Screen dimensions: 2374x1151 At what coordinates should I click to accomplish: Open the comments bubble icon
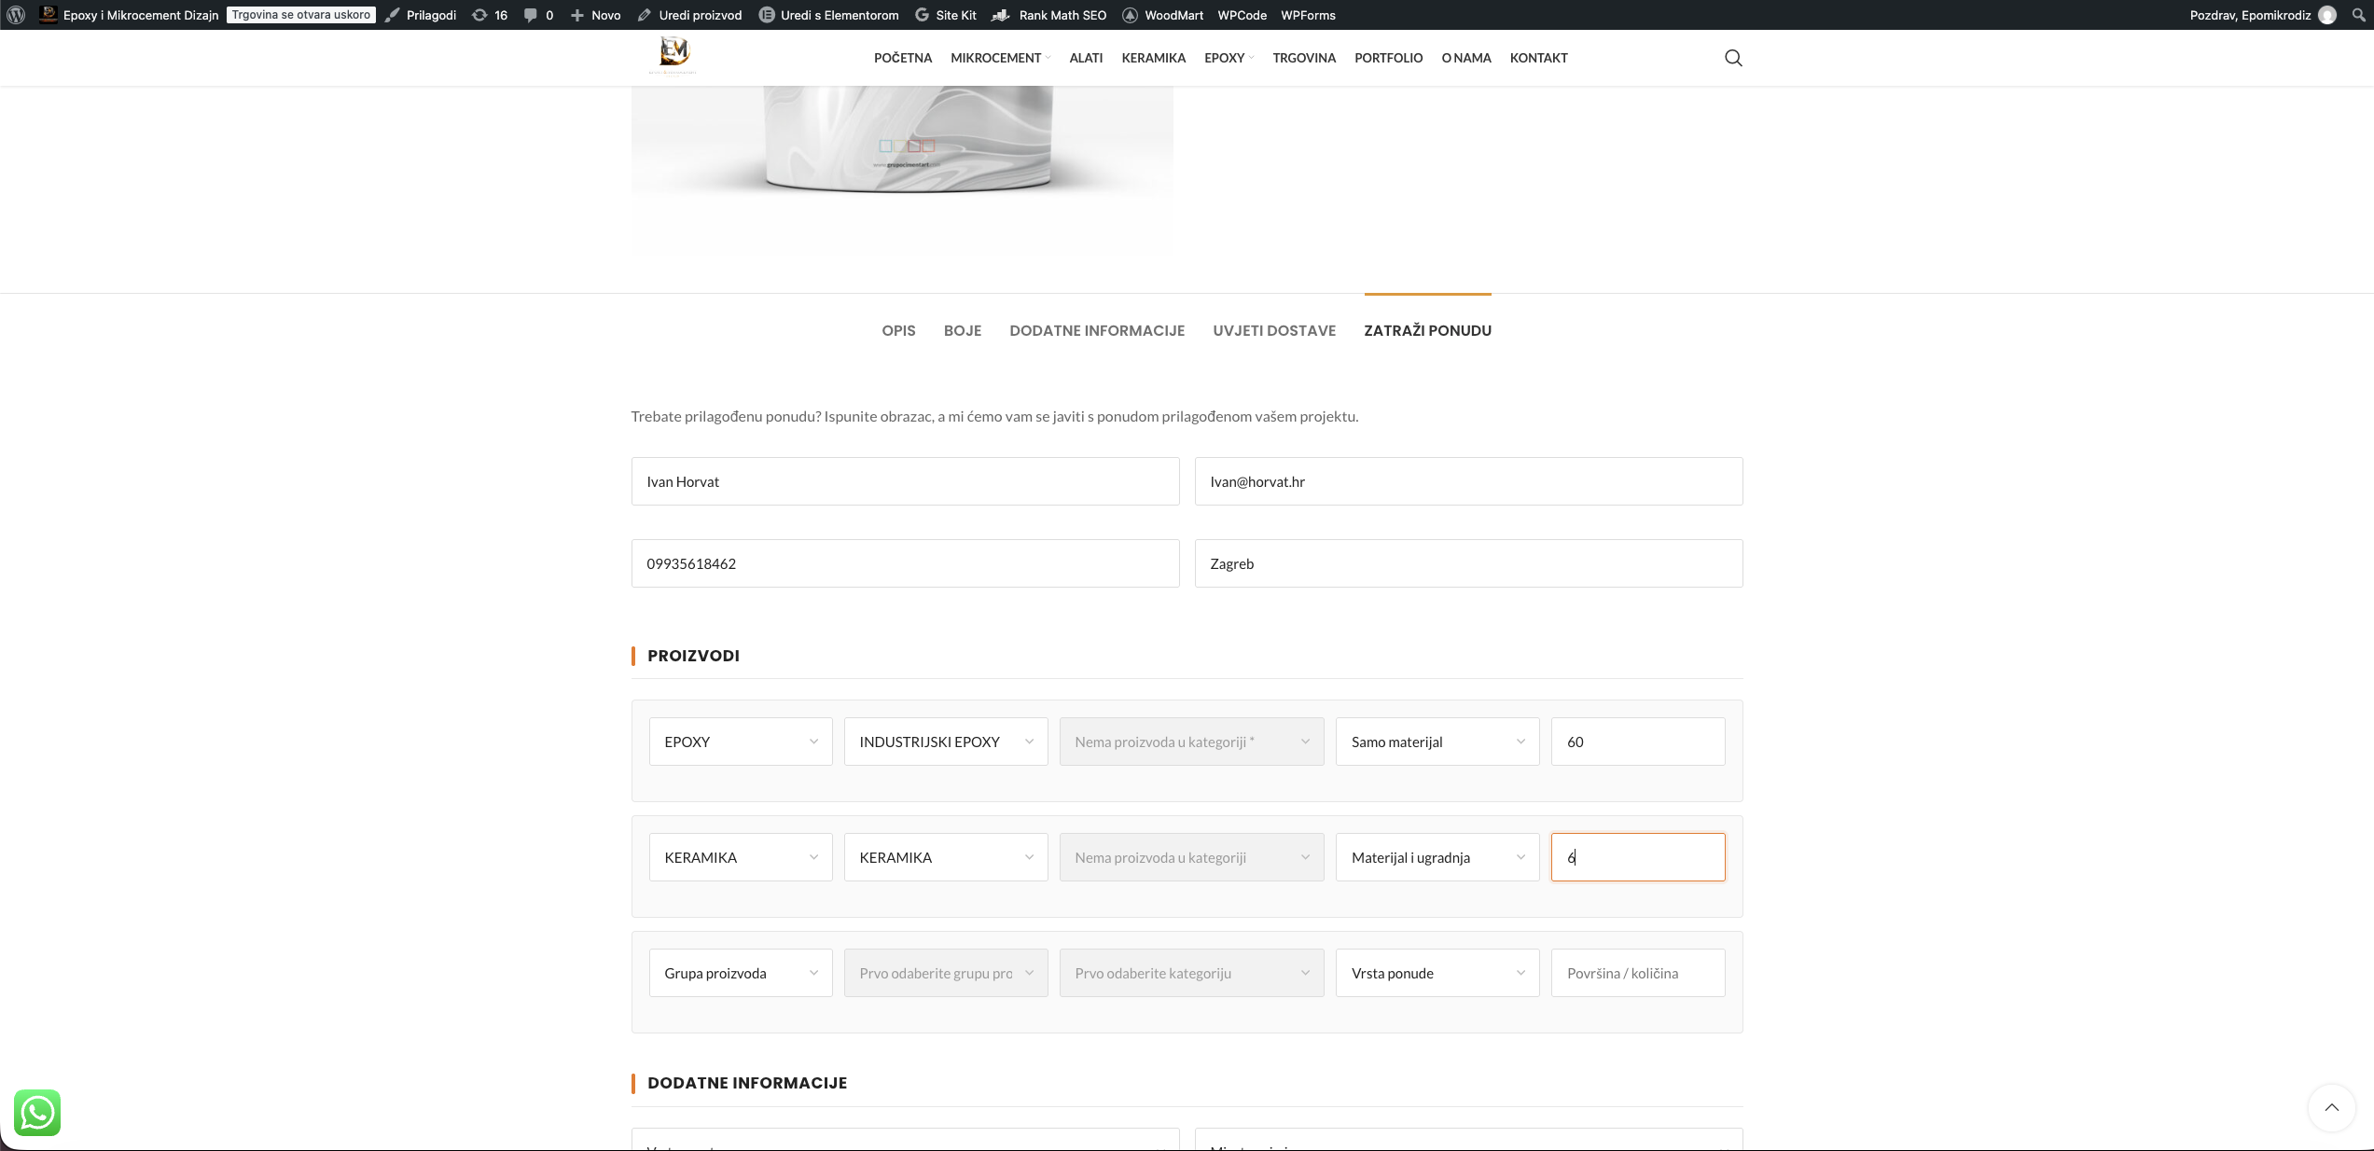pyautogui.click(x=538, y=15)
